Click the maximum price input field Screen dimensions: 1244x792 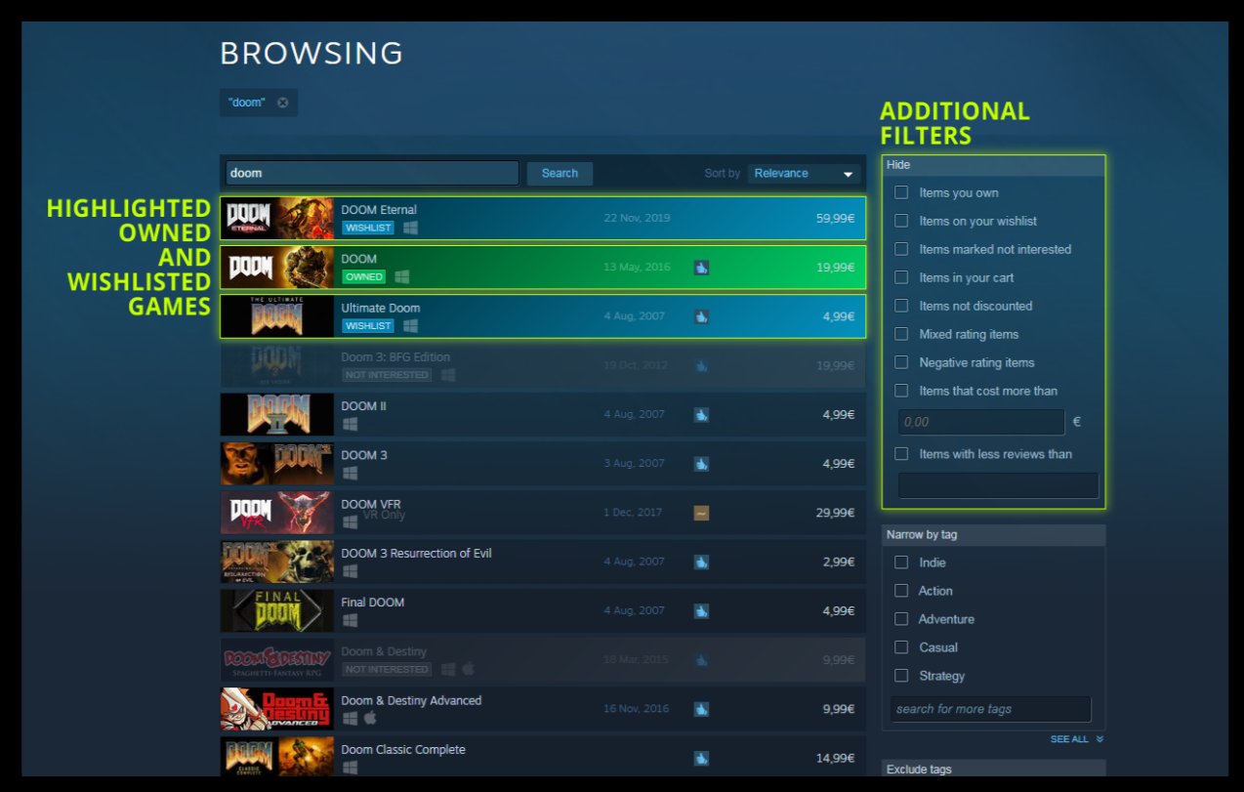pyautogui.click(x=980, y=422)
